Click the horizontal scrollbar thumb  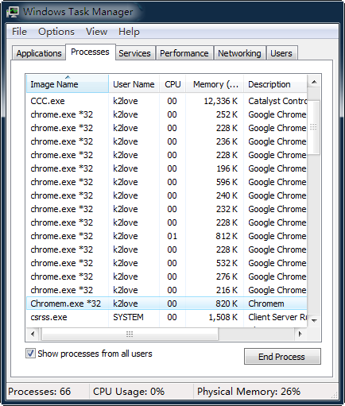(x=130, y=334)
